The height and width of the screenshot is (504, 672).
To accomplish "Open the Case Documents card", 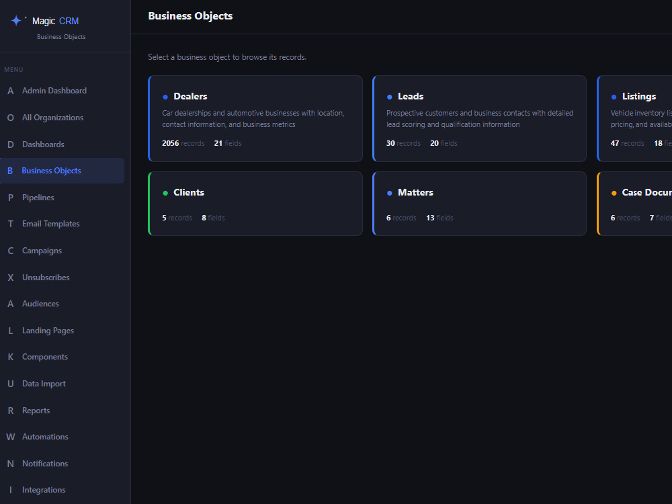I will click(x=635, y=204).
